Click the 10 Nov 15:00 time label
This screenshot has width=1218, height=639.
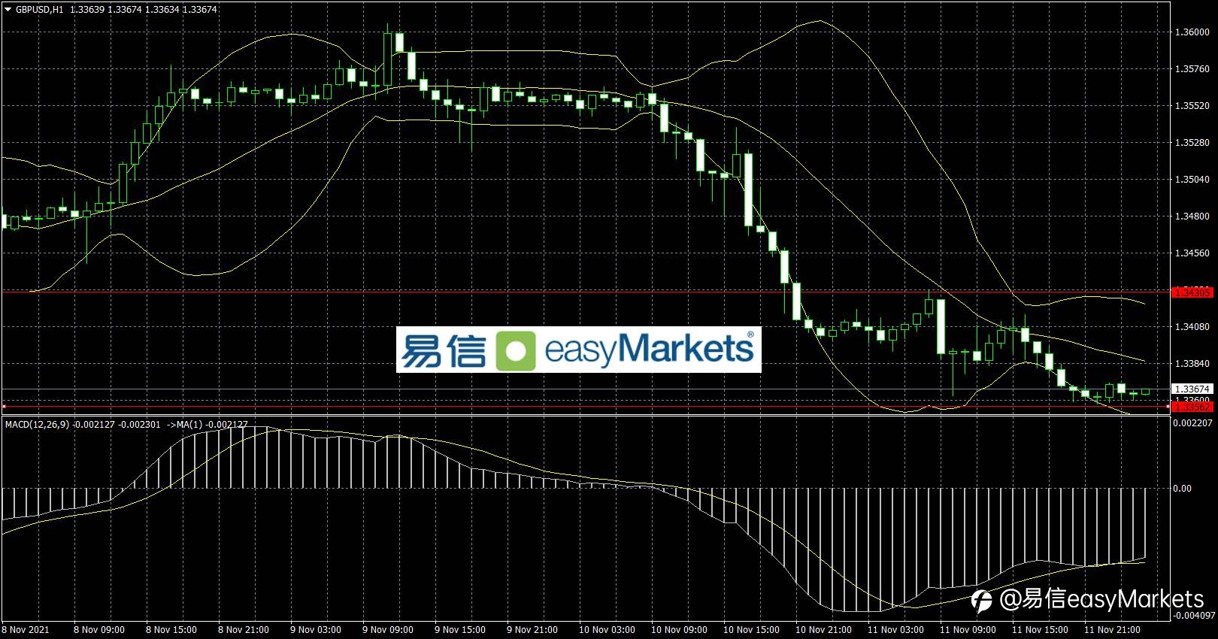[x=751, y=630]
